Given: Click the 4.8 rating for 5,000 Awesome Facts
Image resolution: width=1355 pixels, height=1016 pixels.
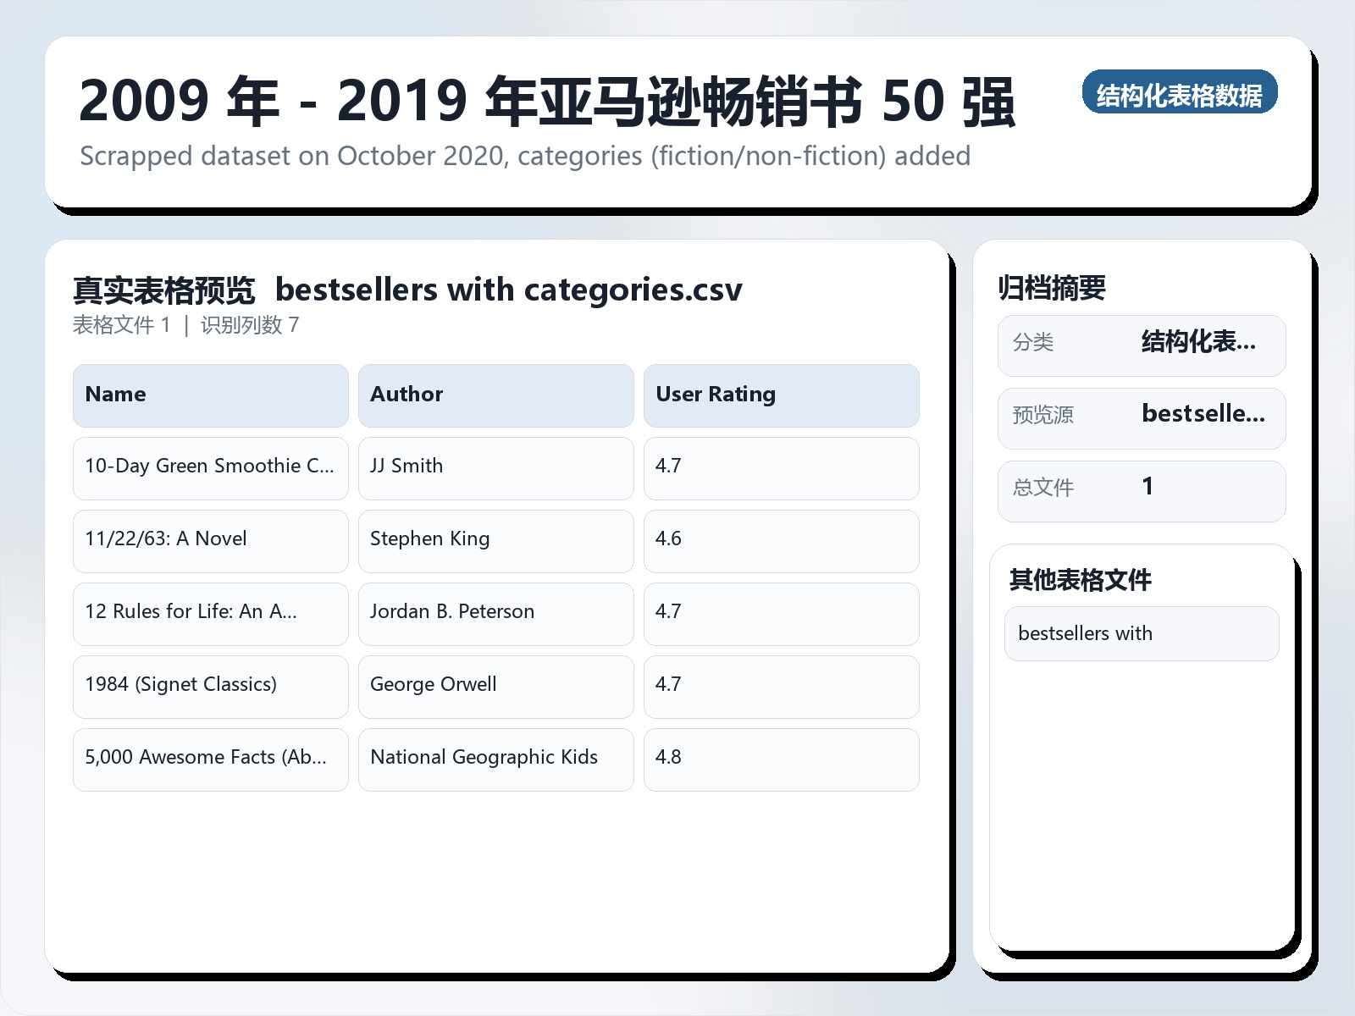Looking at the screenshot, I should point(781,759).
